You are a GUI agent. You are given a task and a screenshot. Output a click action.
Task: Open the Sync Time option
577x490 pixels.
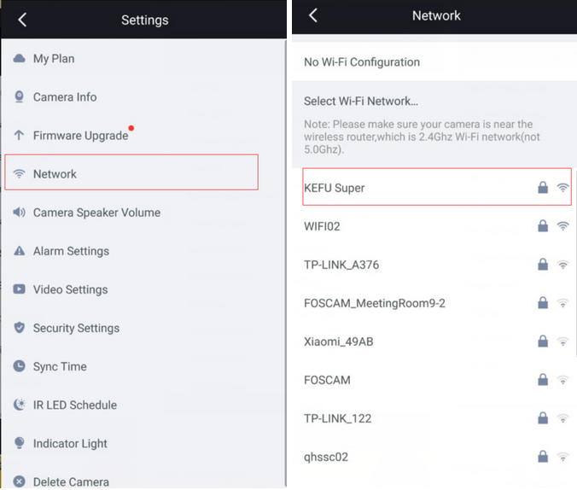(x=60, y=366)
